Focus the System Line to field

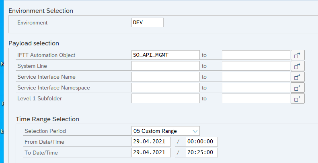(256, 66)
